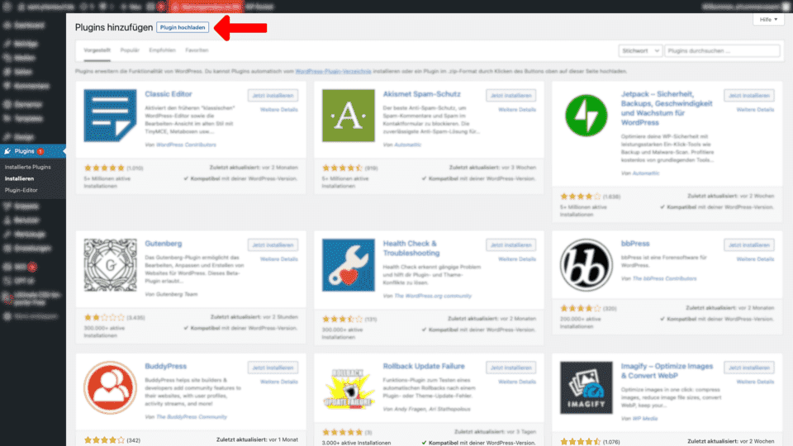This screenshot has width=793, height=446.
Task: Open Weitere Details for Rollback Update Failure
Action: (517, 382)
